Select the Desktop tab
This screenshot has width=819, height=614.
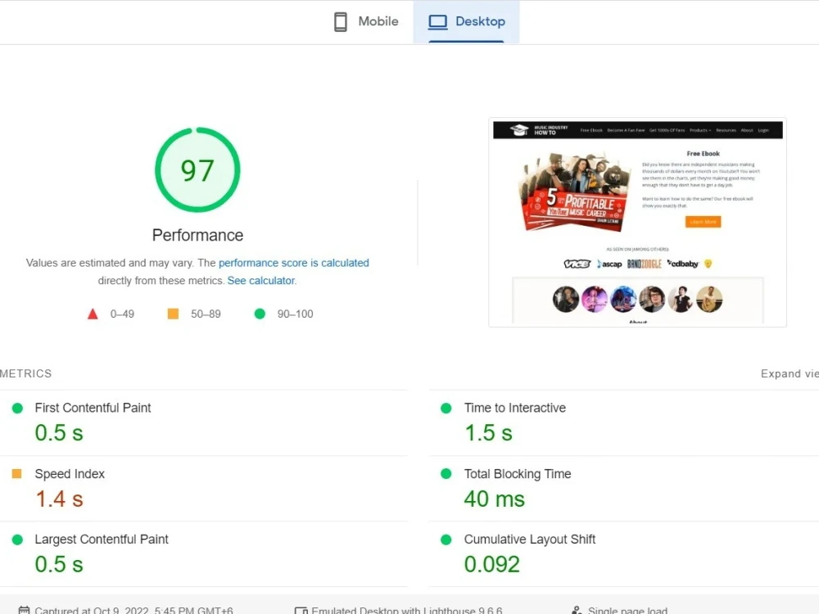click(467, 20)
